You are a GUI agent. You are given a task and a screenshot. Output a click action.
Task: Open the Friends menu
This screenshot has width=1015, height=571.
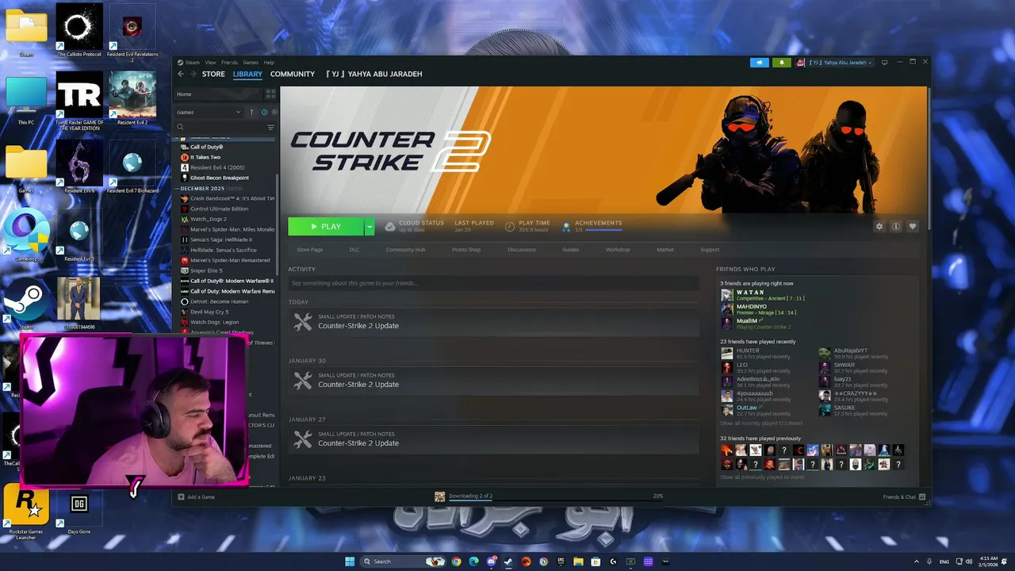click(229, 62)
